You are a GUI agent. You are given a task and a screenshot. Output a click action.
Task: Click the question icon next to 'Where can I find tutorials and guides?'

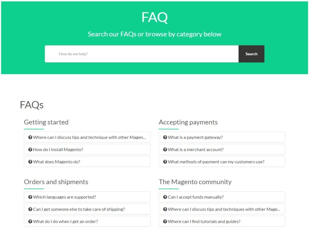(165, 222)
